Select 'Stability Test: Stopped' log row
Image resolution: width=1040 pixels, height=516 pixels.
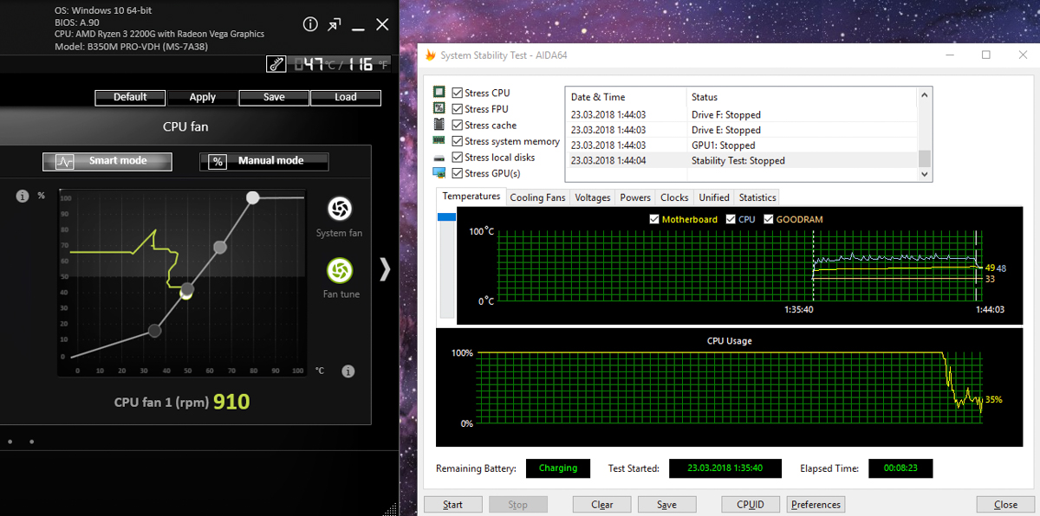(742, 161)
